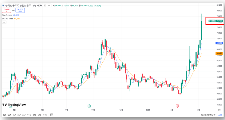Click the 12월 label on the time axis
225x120 pixels.
click(121, 110)
